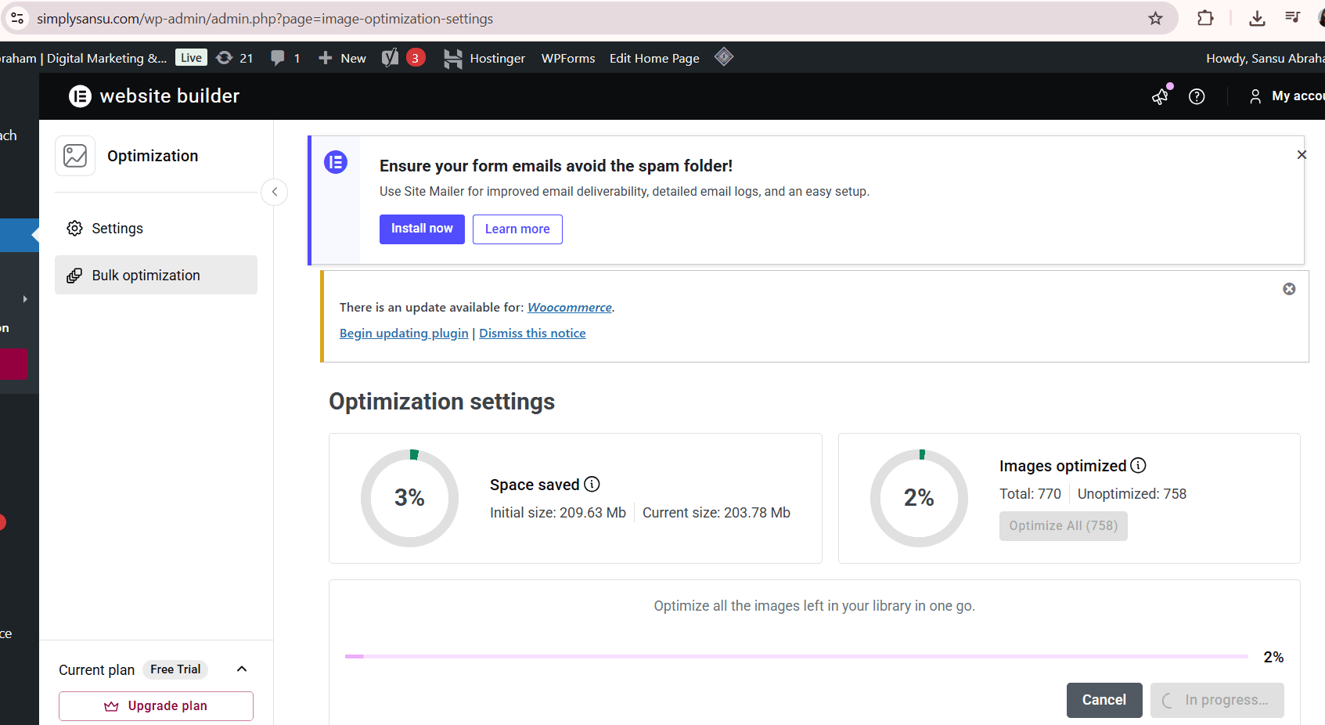Open the media control playlist icon
Screen dimensions: 1325x725
coord(1292,18)
